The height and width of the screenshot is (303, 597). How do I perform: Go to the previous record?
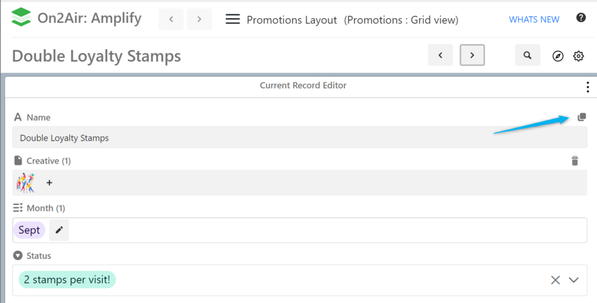click(441, 55)
